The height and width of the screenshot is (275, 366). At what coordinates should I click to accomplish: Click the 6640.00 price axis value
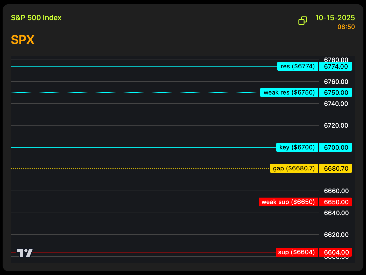336,213
